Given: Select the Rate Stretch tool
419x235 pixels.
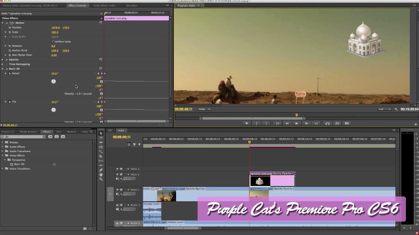Looking at the screenshot, I should pyautogui.click(x=101, y=151).
